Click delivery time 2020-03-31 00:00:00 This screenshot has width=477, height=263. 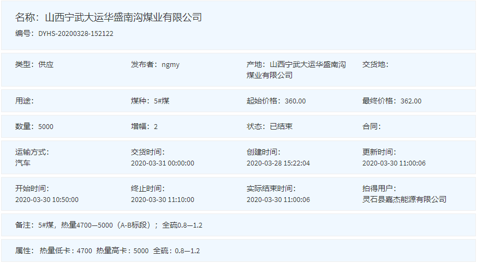163,163
